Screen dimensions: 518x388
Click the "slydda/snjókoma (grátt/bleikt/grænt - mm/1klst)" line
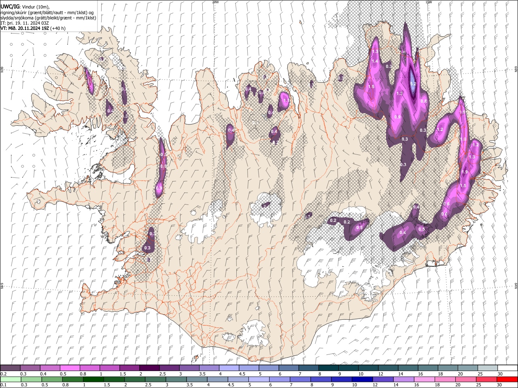coord(48,18)
